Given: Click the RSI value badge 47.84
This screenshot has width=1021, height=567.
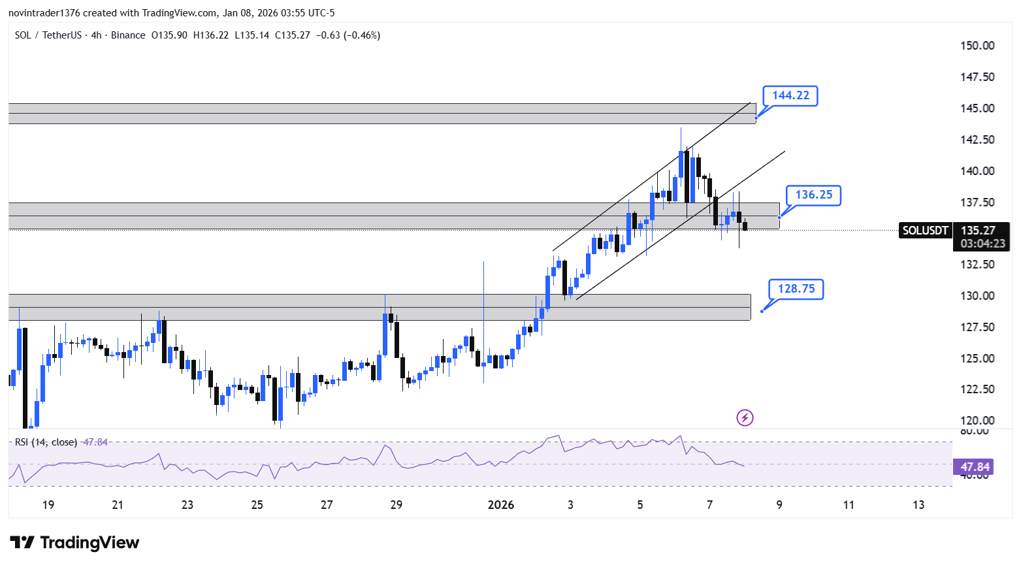Looking at the screenshot, I should (975, 467).
